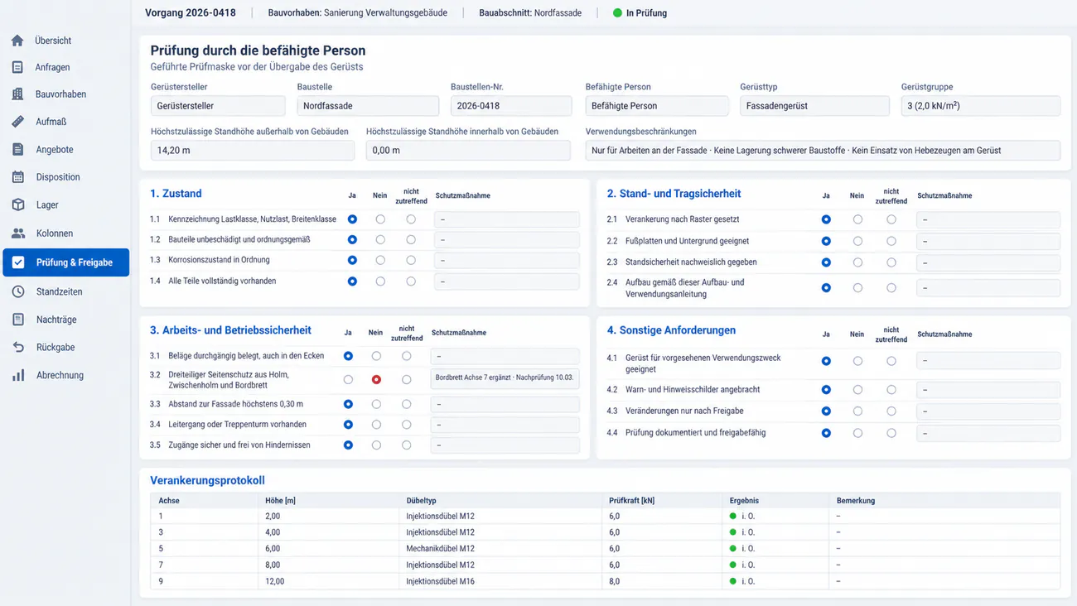Click the i. O. result for Achse 1
Screen dimensions: 1077x606
pos(742,517)
